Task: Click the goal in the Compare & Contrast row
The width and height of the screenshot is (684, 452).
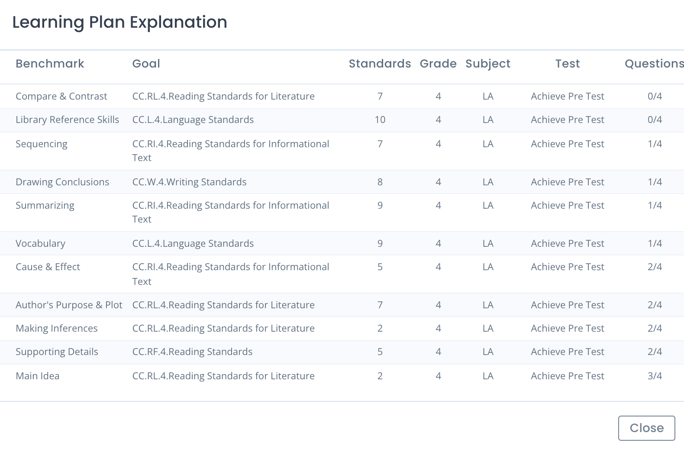Action: (223, 96)
